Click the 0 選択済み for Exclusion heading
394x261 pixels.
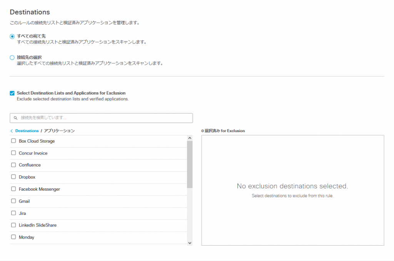223,131
